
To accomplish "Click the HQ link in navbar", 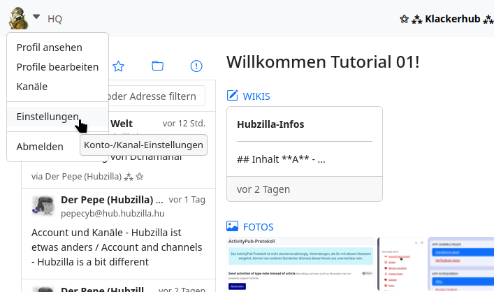I will (55, 19).
